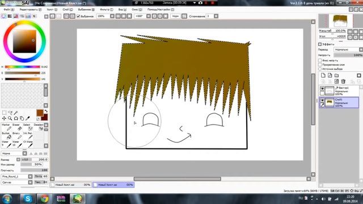Create a new vector linework layer

coord(330,75)
